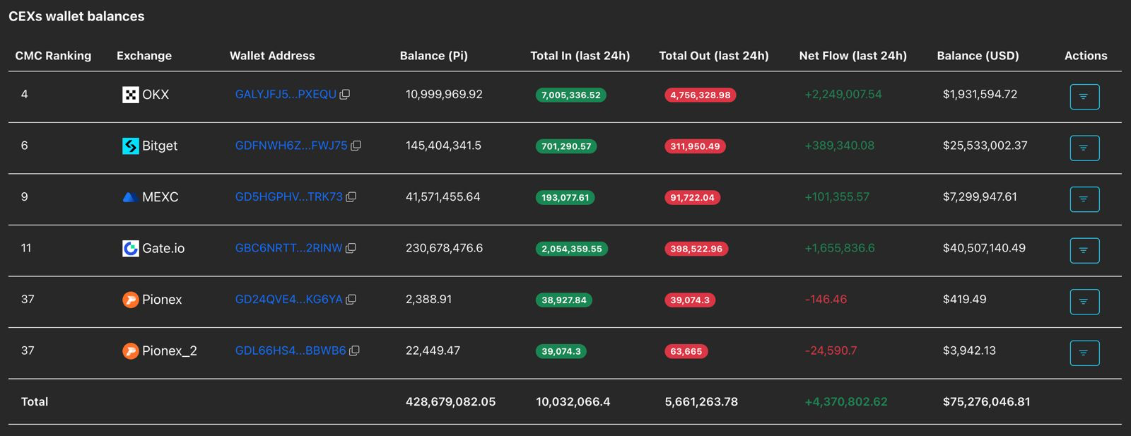The image size is (1131, 436).
Task: Open the filter action for Bitget row
Action: (x=1084, y=148)
